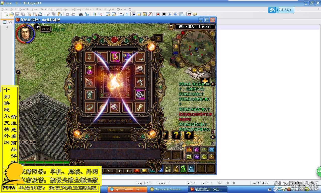Image resolution: width=321 pixels, height=193 pixels.
Task: Click the Open file icon in Notepad++ toolbar
Action: pyautogui.click(x=11, y=14)
